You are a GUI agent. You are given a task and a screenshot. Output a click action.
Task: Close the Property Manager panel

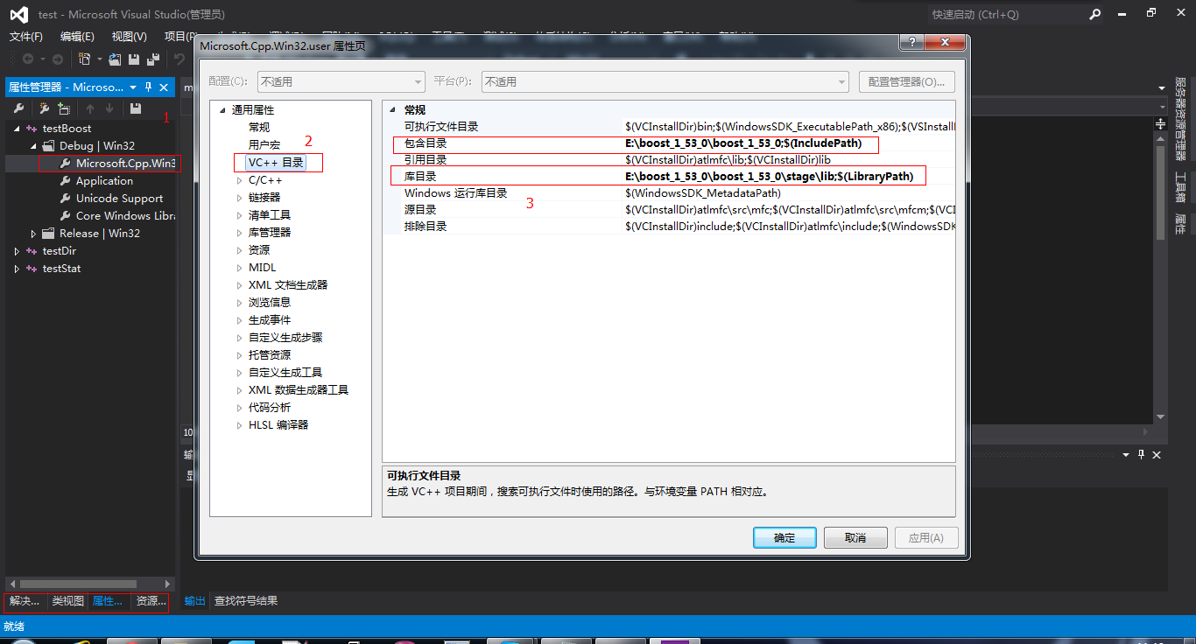coord(164,87)
